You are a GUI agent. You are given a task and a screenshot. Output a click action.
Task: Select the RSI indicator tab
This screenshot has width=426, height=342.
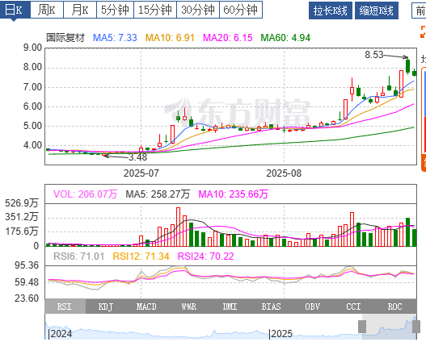click(x=65, y=307)
